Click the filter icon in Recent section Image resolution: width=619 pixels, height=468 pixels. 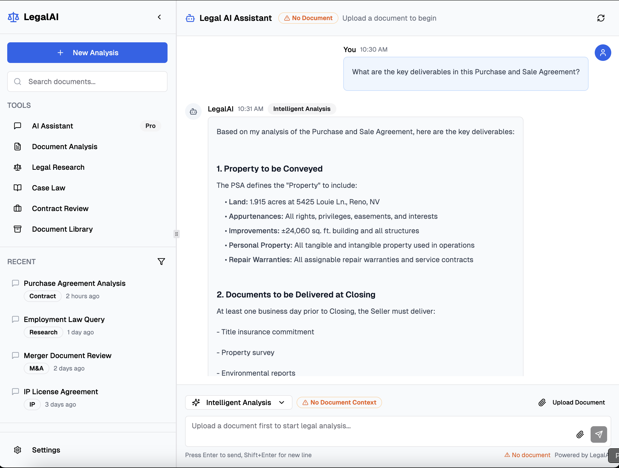click(x=161, y=261)
